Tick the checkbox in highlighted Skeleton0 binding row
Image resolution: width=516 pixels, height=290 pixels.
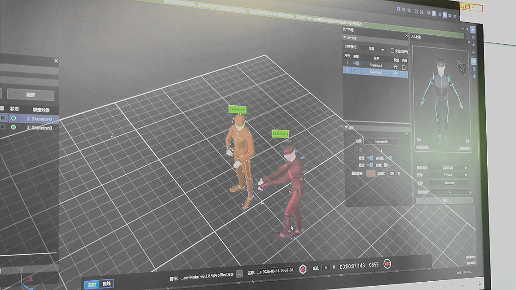2,118
